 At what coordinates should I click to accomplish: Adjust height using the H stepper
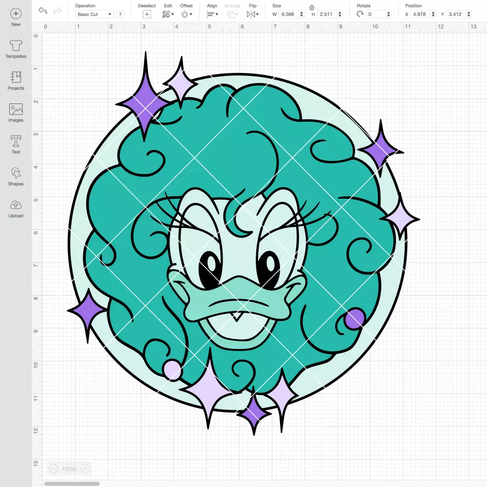340,14
